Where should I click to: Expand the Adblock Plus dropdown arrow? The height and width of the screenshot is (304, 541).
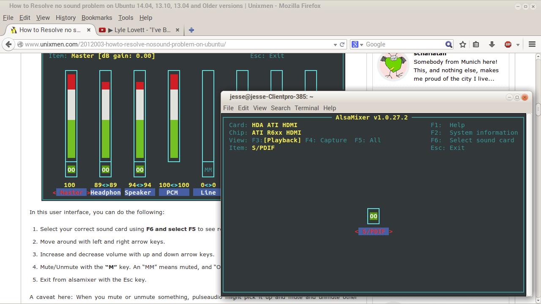pos(518,45)
